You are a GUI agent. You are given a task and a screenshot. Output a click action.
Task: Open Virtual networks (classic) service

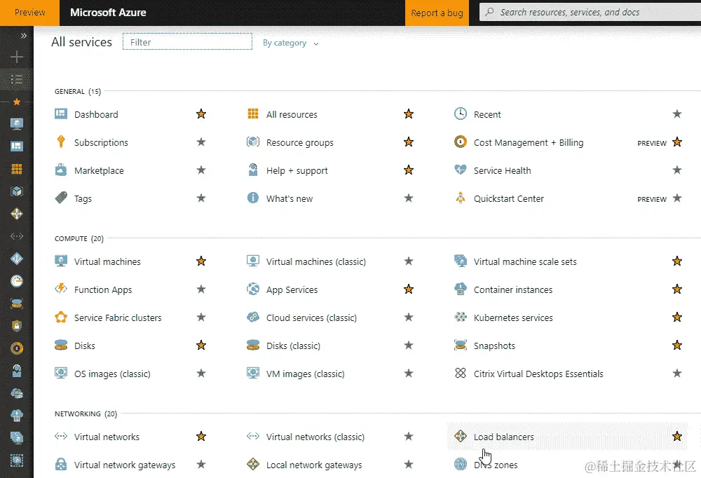pyautogui.click(x=315, y=437)
